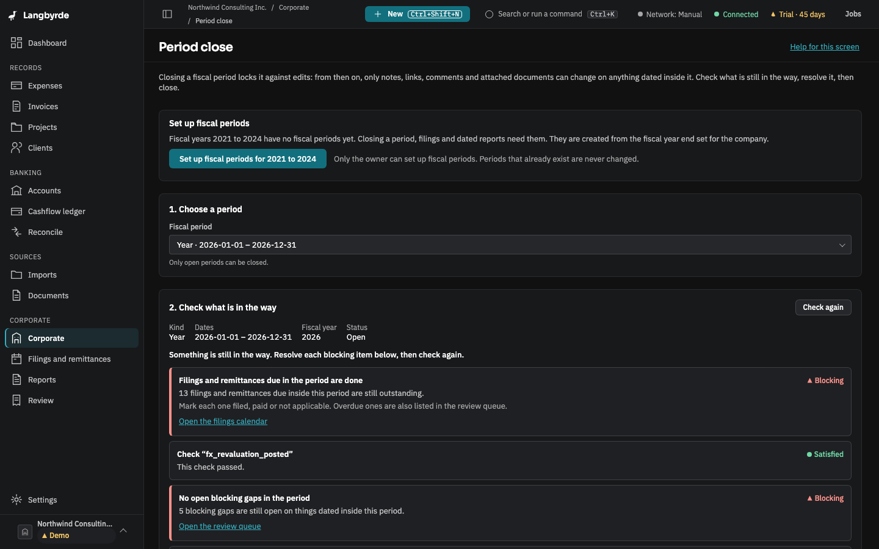The height and width of the screenshot is (549, 879).
Task: Open the Cashflow ledger page
Action: point(72,211)
